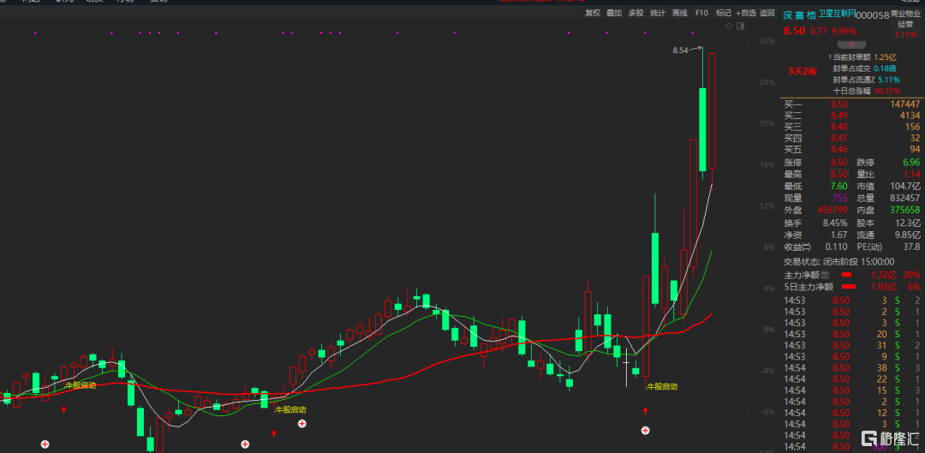Screen dimensions: 925x453
Task: Click the 外盘 value 456799
Action: 832,210
